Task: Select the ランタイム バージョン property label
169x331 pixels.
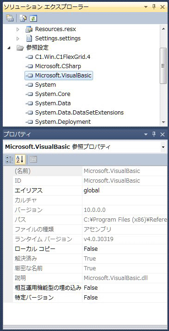Action: 43,239
